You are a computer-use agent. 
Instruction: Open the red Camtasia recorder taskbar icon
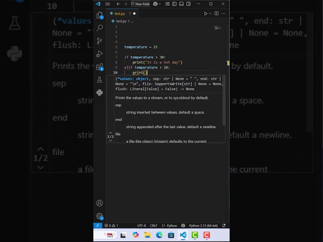207,235
